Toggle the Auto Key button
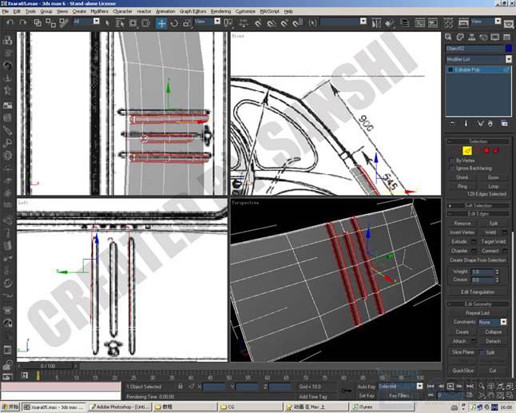This screenshot has width=516, height=413. pyautogui.click(x=367, y=387)
